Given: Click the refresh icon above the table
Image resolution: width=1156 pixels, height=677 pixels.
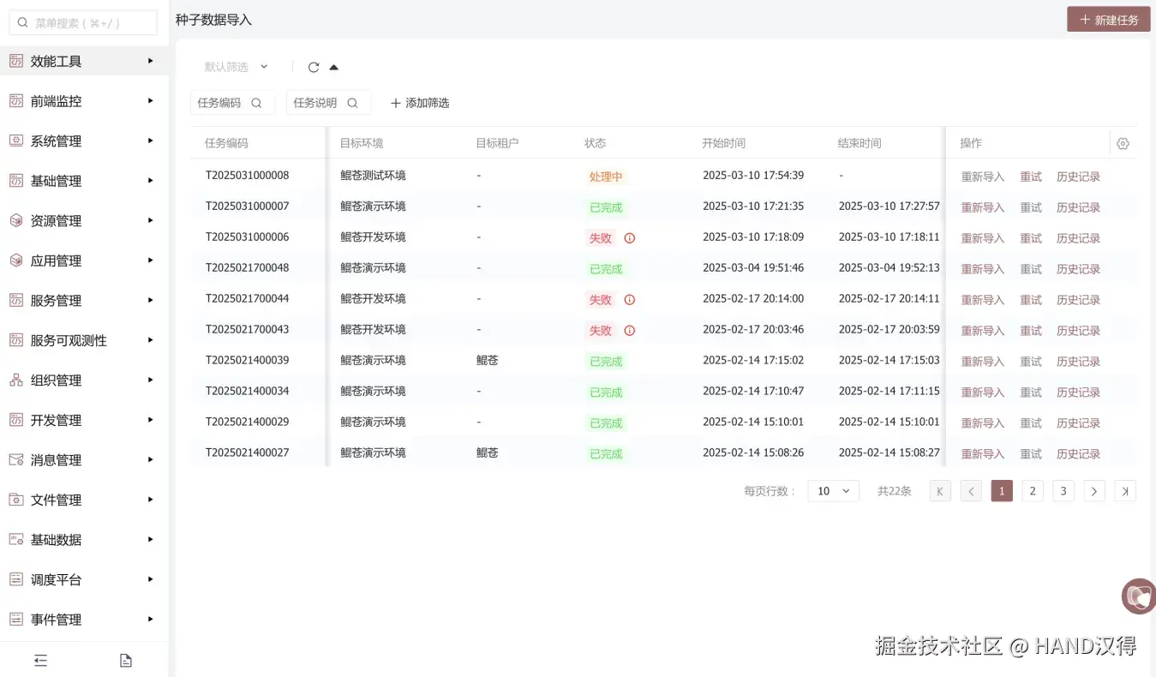Looking at the screenshot, I should click(x=314, y=67).
